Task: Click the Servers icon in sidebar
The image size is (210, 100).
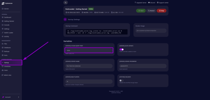Action: pyautogui.click(x=2, y=9)
